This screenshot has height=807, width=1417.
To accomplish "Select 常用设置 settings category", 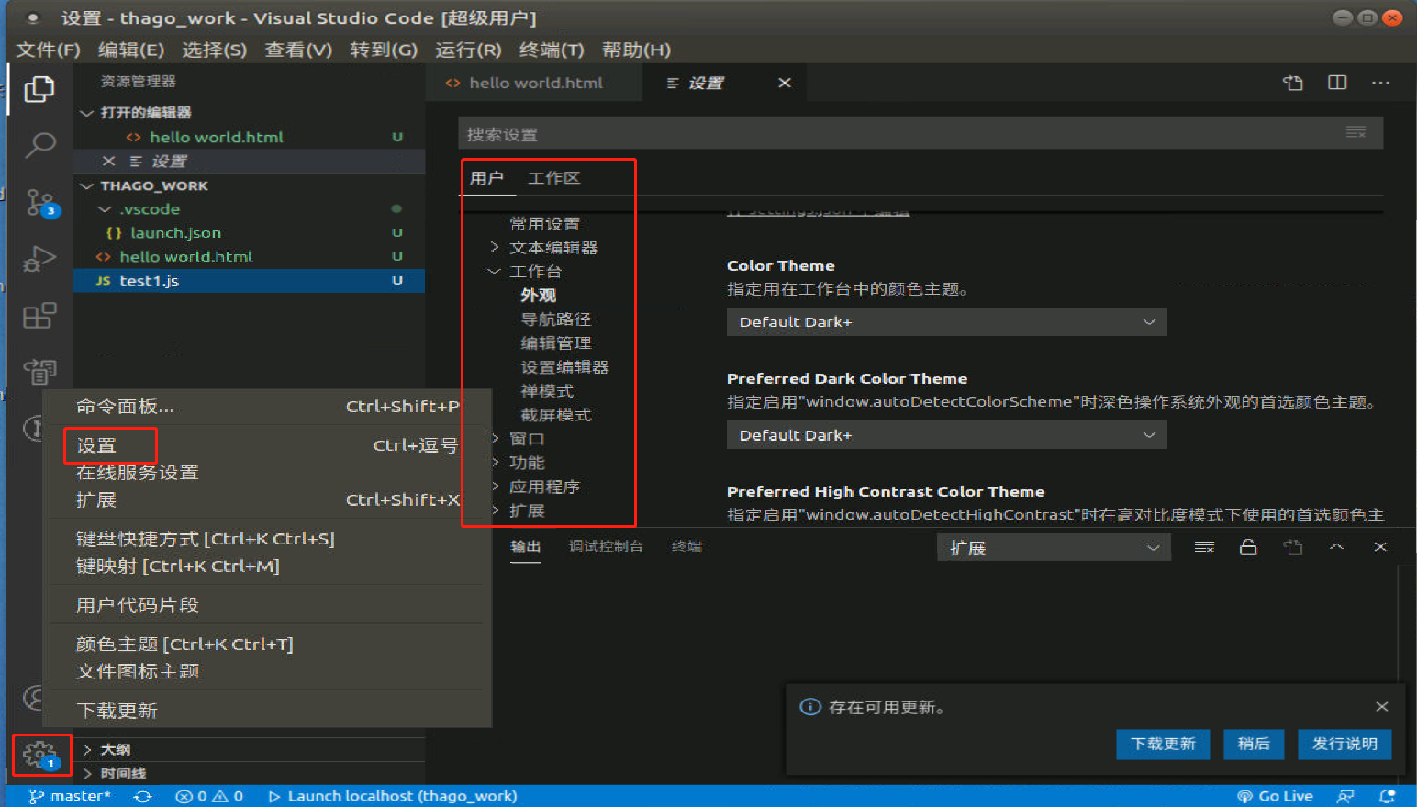I will [x=545, y=224].
